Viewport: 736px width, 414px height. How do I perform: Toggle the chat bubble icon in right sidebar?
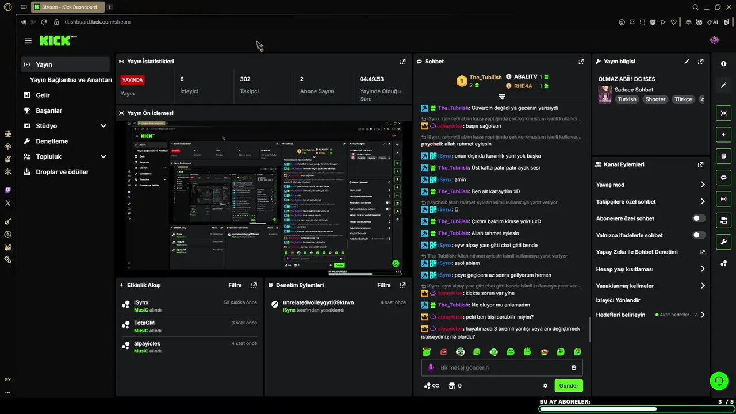coord(723,178)
